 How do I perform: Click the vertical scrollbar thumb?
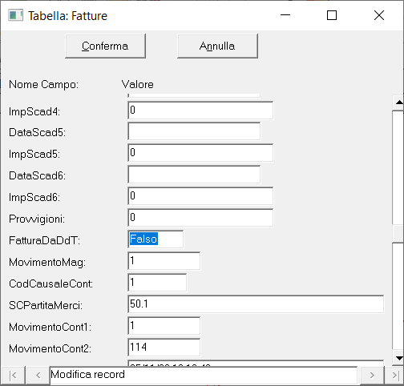coord(399,234)
